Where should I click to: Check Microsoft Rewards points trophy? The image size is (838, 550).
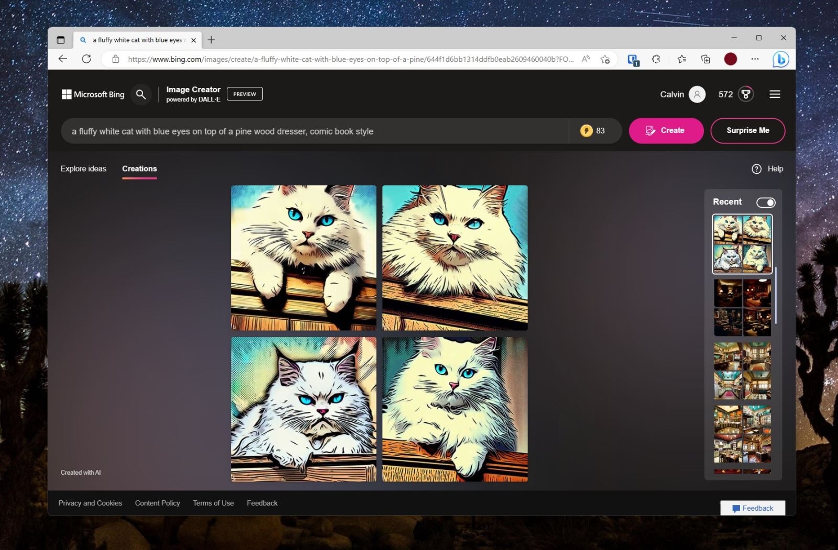click(x=744, y=94)
